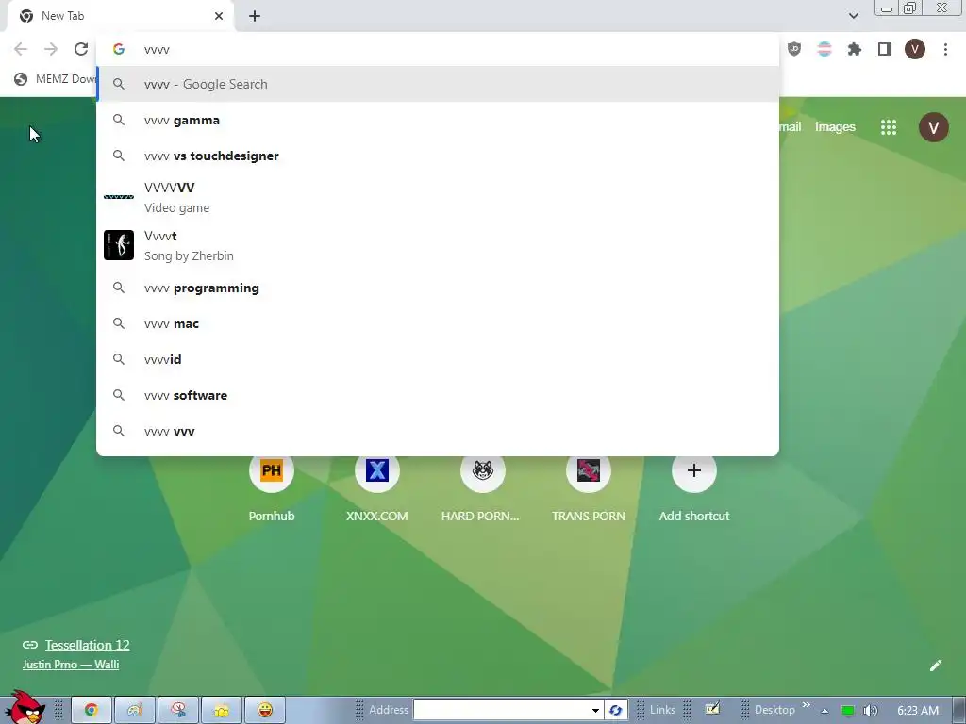Expand the Desktop toolbar chevron
This screenshot has height=724, width=966.
806,705
